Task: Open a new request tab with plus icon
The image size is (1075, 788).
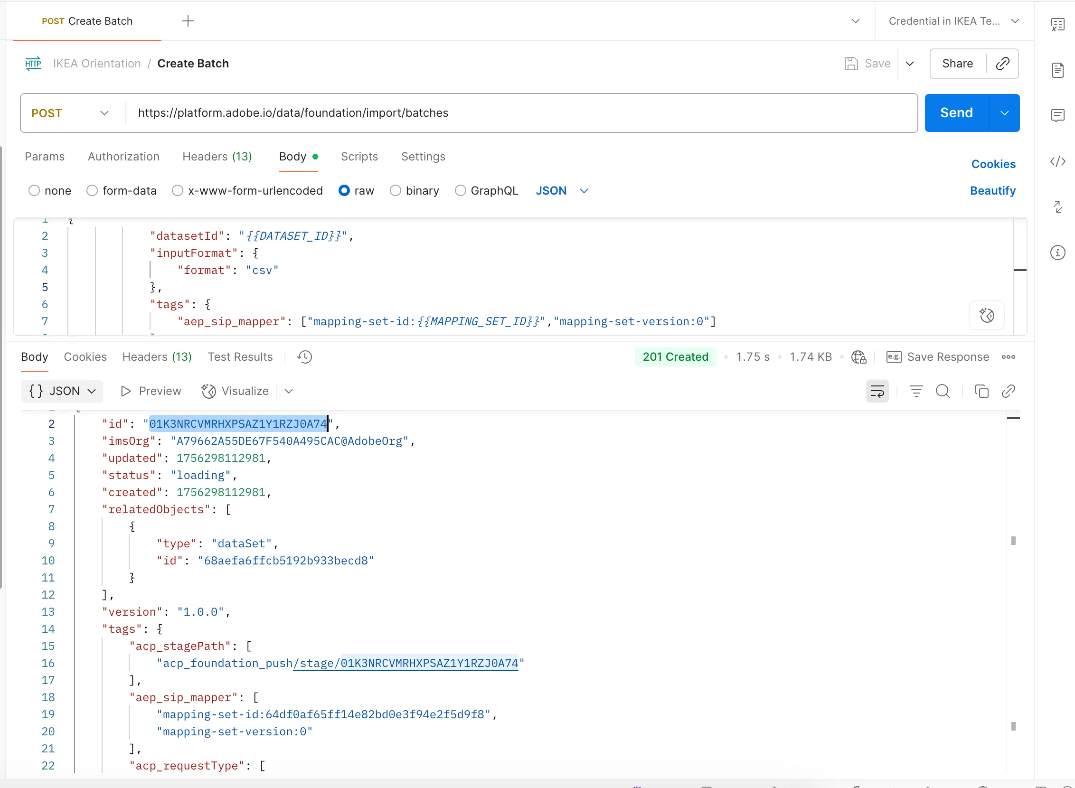Action: pyautogui.click(x=188, y=21)
